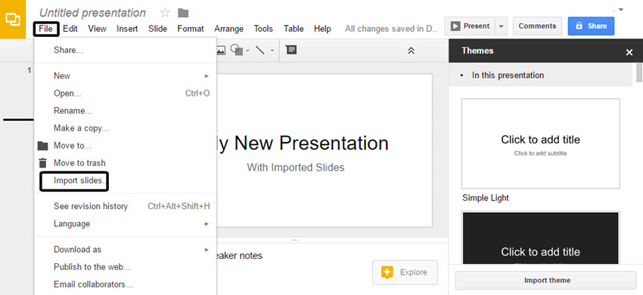This screenshot has height=295, width=643.
Task: Choose Open... in the File menu
Action: click(x=125, y=94)
